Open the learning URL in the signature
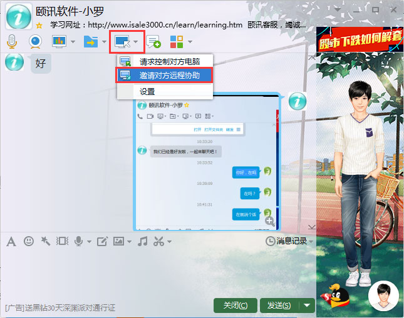Screen dimensions: 404x318 165,25
